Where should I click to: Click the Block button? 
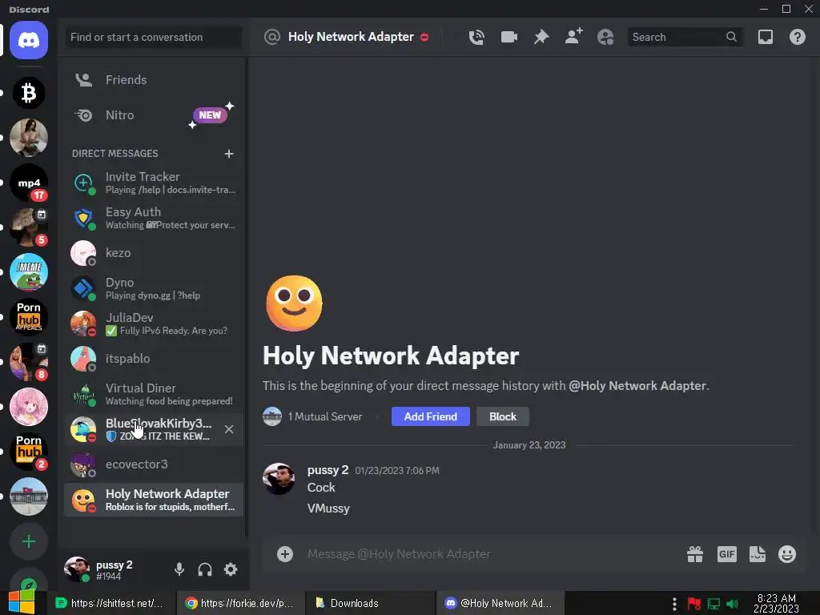[x=503, y=416]
